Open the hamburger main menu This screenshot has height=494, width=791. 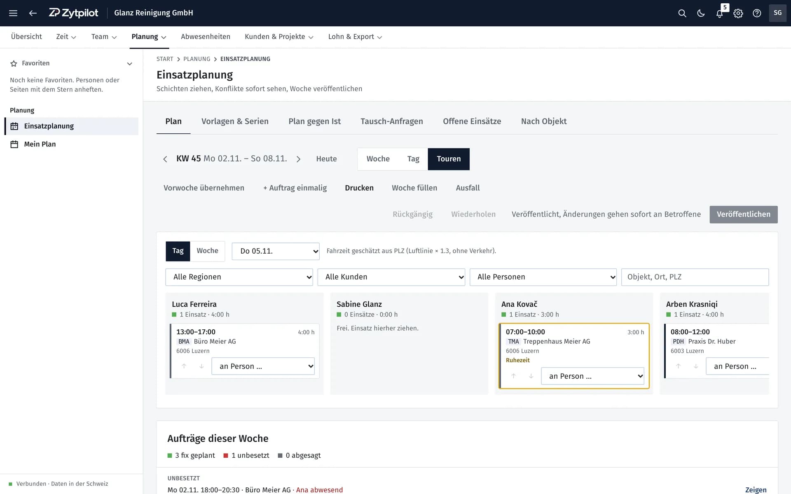pos(13,13)
